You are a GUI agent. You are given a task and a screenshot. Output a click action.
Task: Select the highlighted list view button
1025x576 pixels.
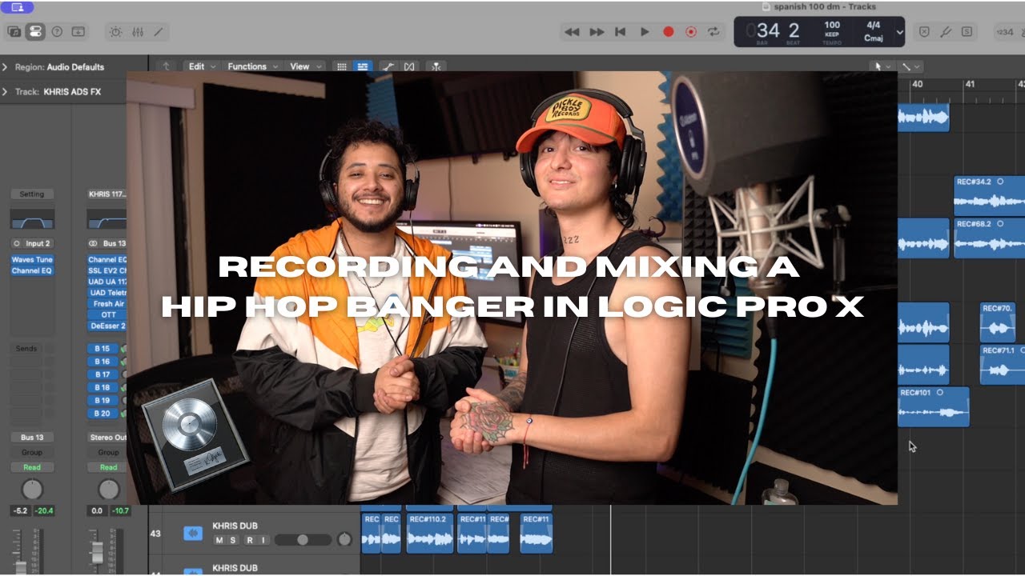click(362, 66)
